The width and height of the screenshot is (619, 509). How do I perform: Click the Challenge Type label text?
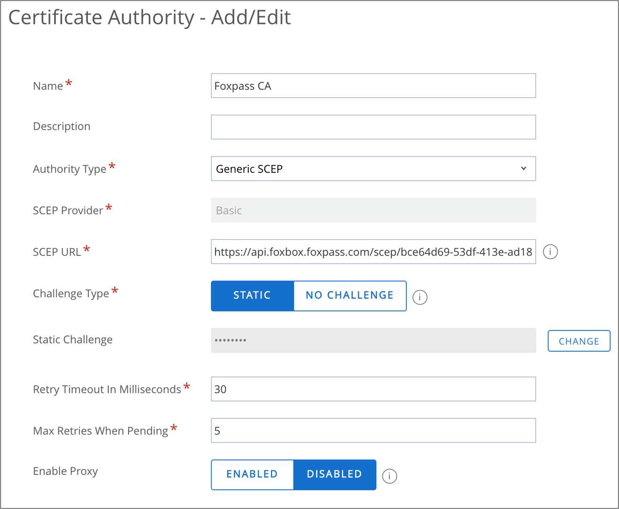(x=71, y=293)
